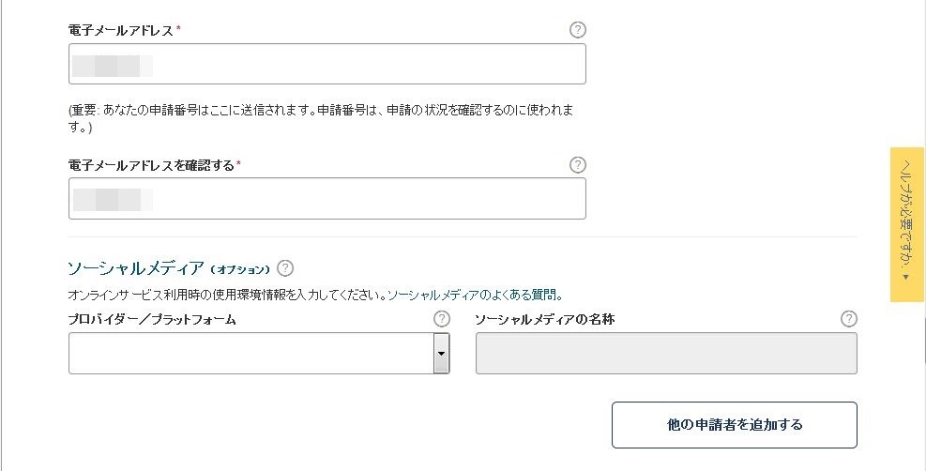Open ソーシャルメディアのよくある質問 link
This screenshot has height=471, width=926.
tap(473, 295)
